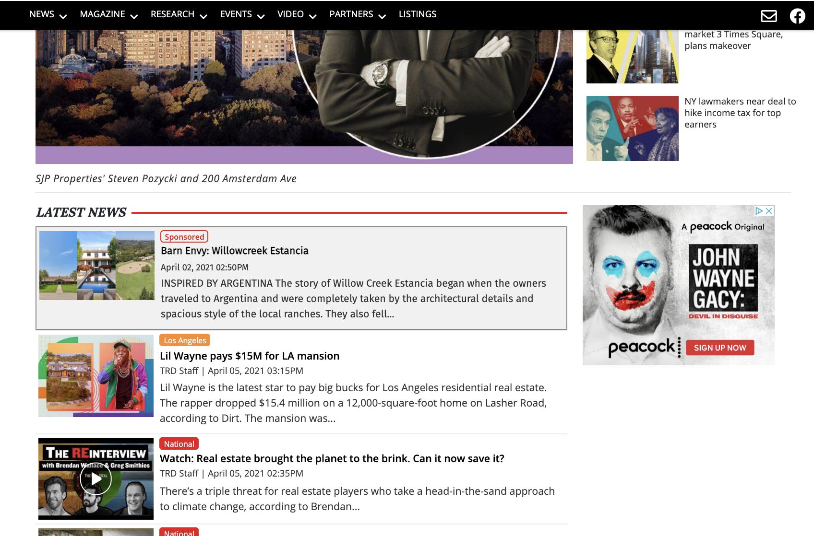Expand the Magazine dropdown chevron
Image resolution: width=814 pixels, height=536 pixels.
tap(134, 16)
